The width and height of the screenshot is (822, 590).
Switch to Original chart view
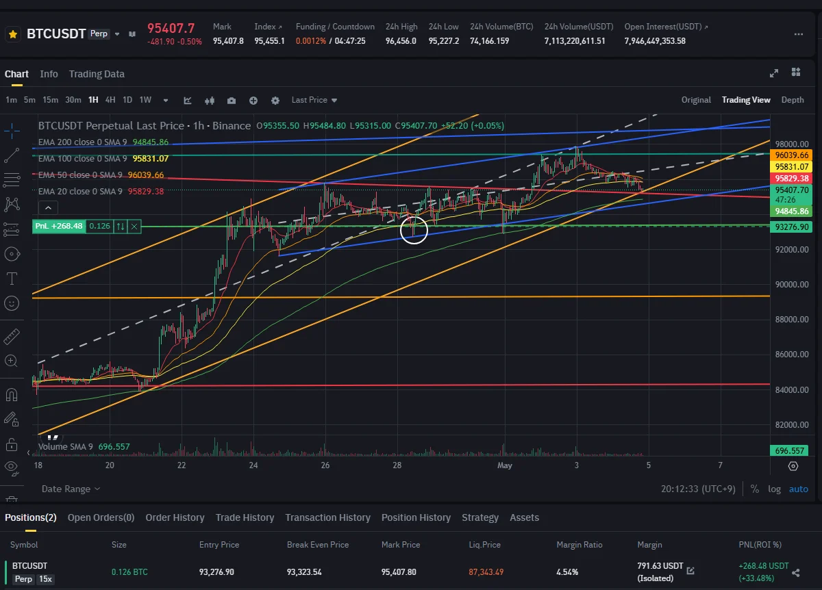point(696,100)
